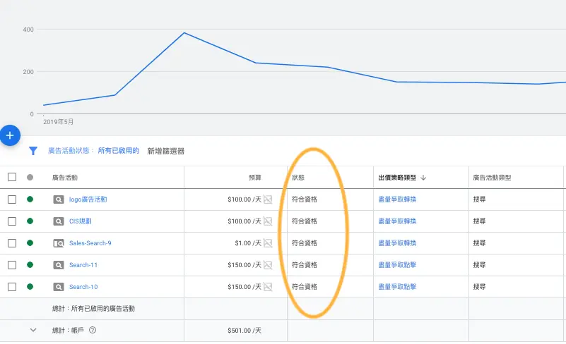Click the budget chart icon in CIS規劃 row
Image resolution: width=566 pixels, height=344 pixels.
click(x=268, y=221)
